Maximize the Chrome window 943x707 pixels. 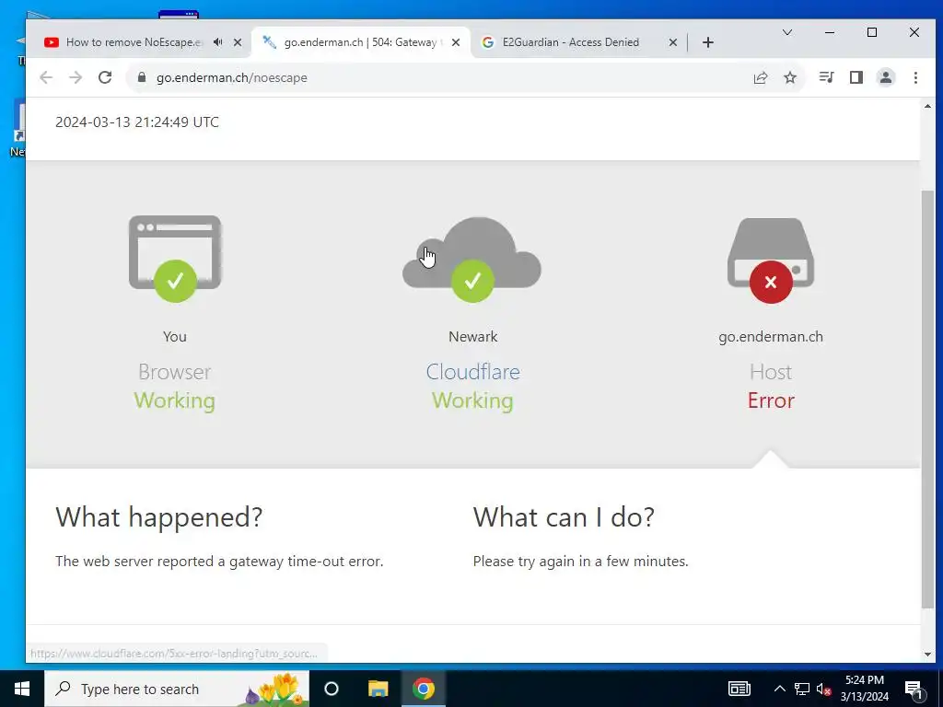872,32
